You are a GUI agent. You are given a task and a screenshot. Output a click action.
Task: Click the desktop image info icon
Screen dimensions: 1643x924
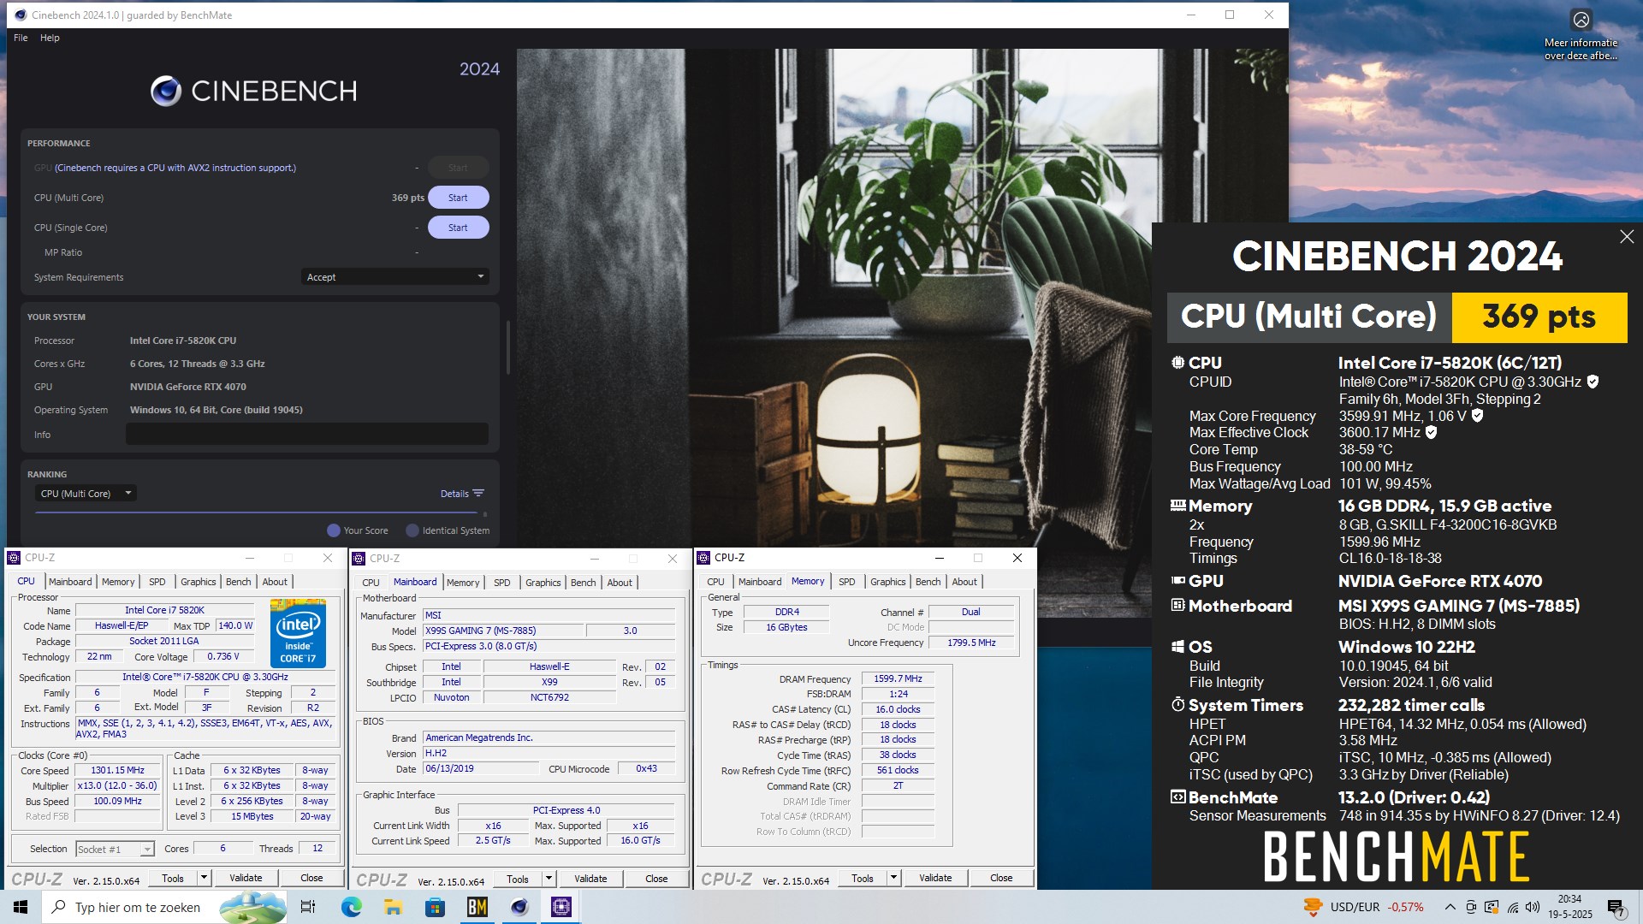1581,19
